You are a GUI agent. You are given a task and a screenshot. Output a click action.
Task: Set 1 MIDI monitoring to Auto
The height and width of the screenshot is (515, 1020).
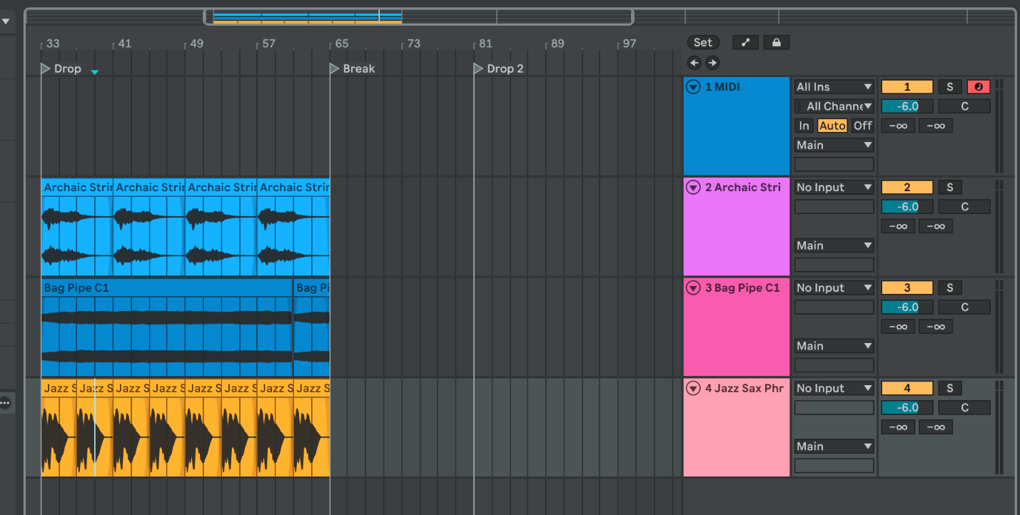click(832, 126)
